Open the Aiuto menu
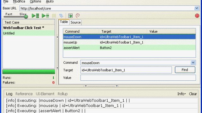This screenshot has width=202, height=113. click(50, 2)
